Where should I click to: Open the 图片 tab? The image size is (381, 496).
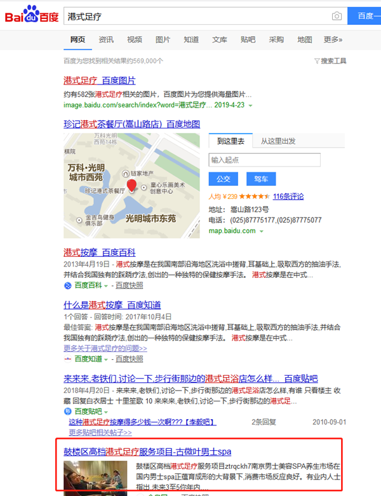pyautogui.click(x=163, y=39)
